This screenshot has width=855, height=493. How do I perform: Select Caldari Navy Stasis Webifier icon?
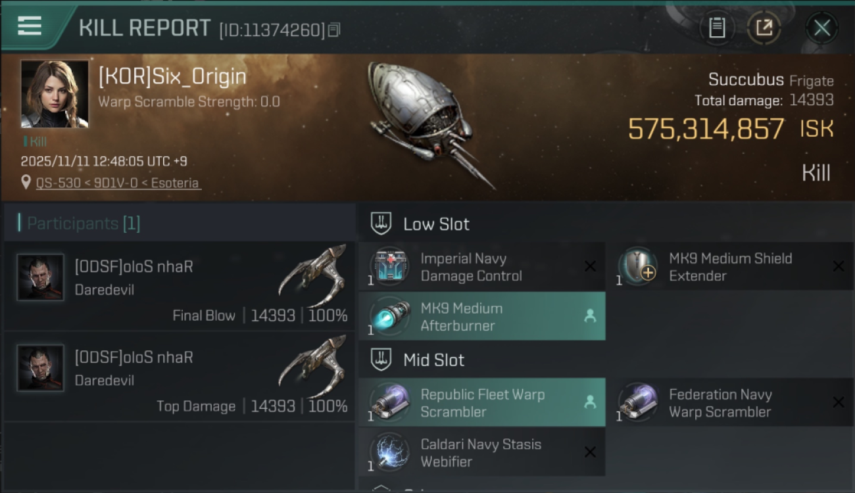tap(389, 452)
